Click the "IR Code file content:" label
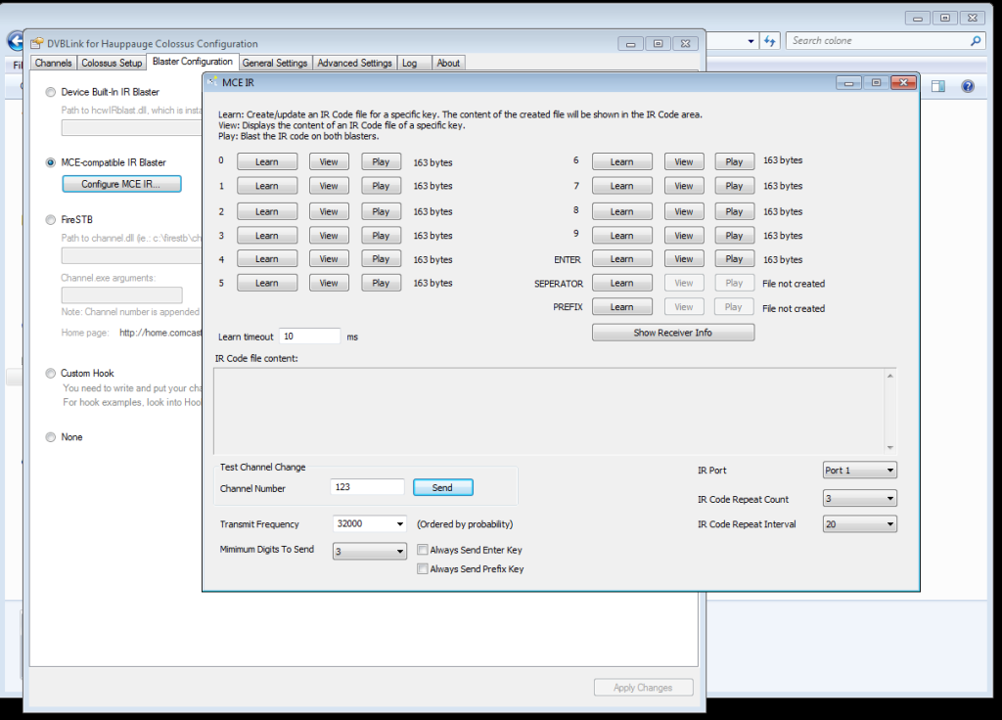Screen dimensions: 1002x720 [256, 358]
